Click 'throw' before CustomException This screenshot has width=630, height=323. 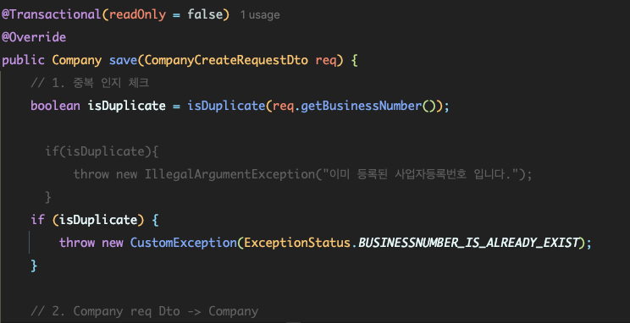click(x=77, y=243)
